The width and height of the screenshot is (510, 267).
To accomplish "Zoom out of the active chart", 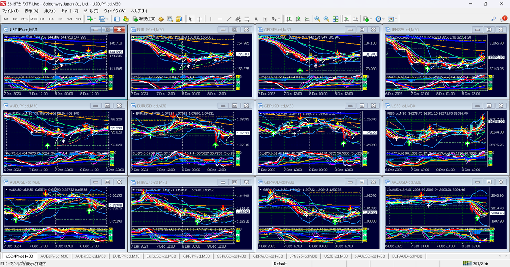I will coord(326,19).
